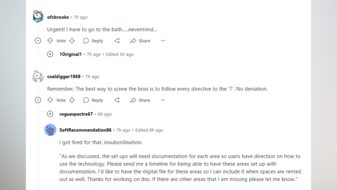Collapse the ofcbrooks comment thread
The width and height of the screenshot is (337, 190).
pyautogui.click(x=38, y=41)
